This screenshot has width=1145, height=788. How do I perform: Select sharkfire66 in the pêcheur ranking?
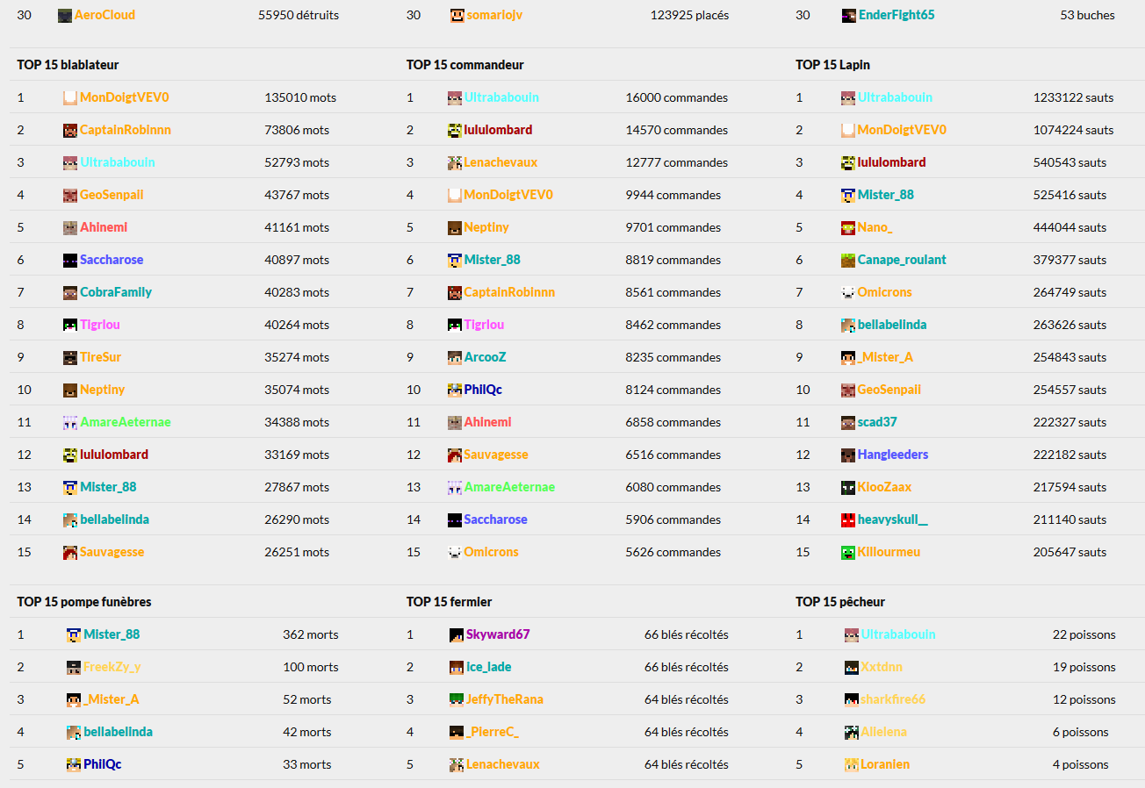893,699
